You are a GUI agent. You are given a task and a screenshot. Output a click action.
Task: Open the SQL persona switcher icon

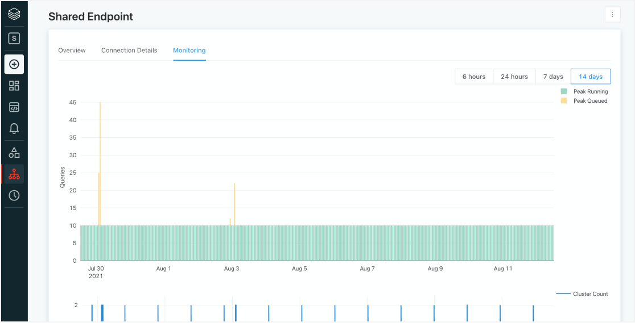pos(14,39)
